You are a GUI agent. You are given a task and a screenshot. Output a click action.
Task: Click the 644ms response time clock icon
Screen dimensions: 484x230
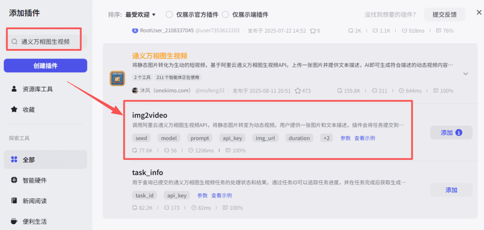[401, 91]
